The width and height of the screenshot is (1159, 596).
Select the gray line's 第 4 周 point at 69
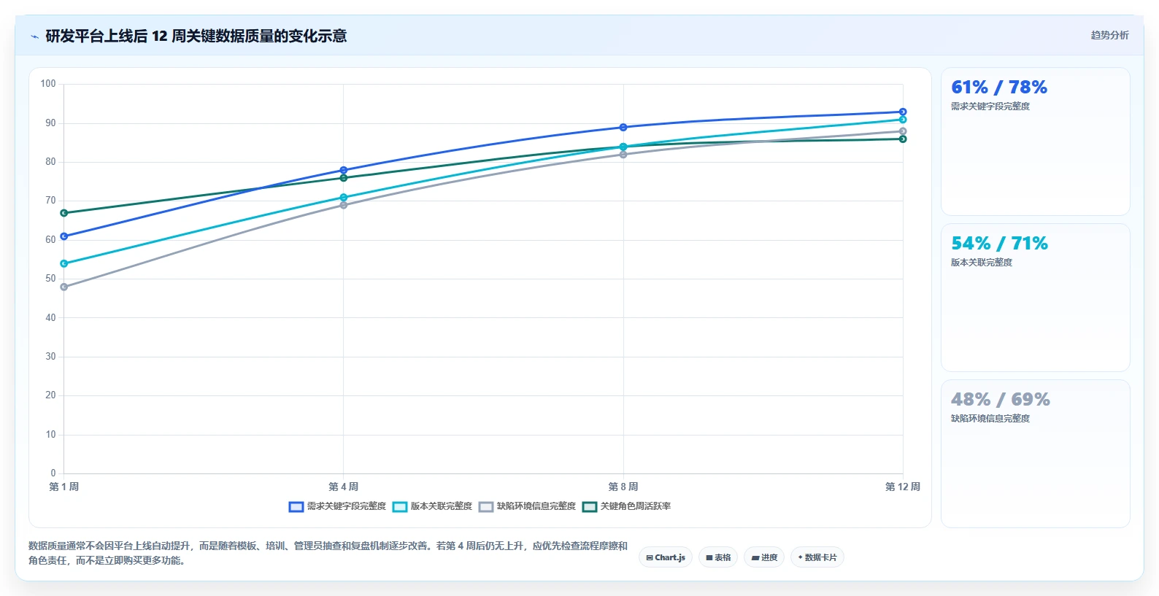click(x=344, y=205)
